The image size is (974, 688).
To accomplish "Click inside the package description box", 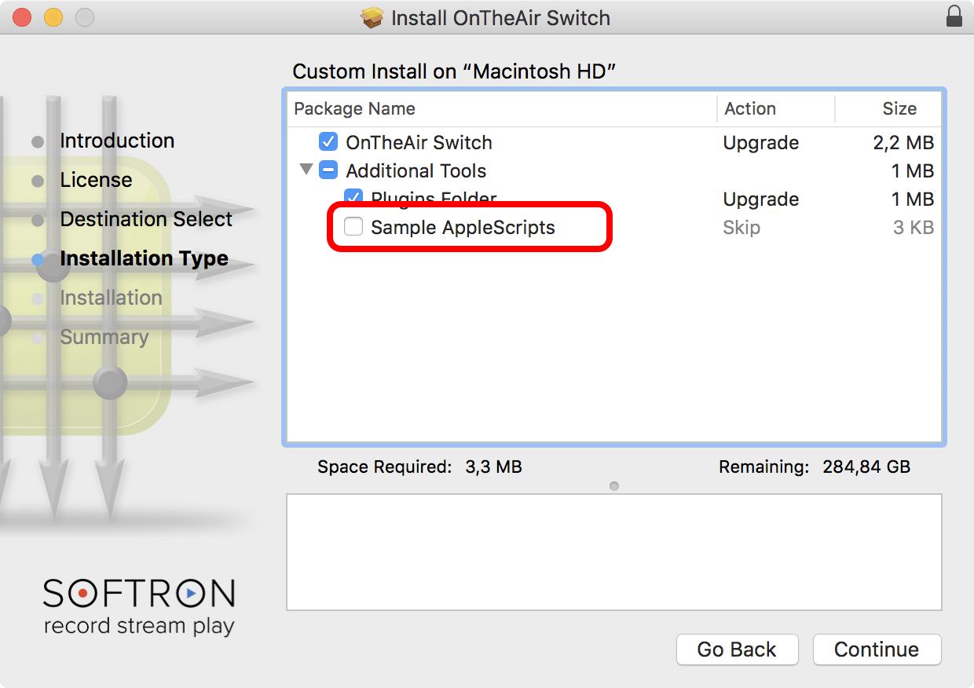I will 614,552.
